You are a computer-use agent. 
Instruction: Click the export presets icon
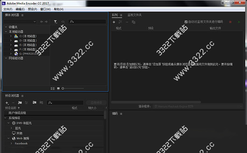coord(41,103)
